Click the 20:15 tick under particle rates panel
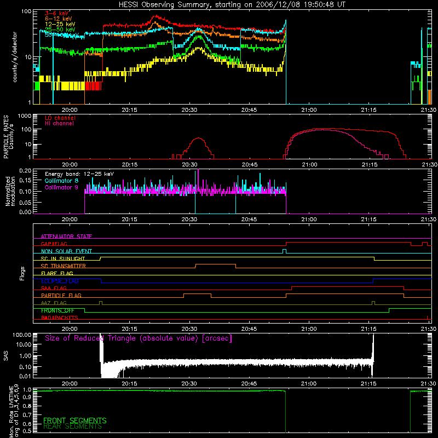 pyautogui.click(x=130, y=165)
